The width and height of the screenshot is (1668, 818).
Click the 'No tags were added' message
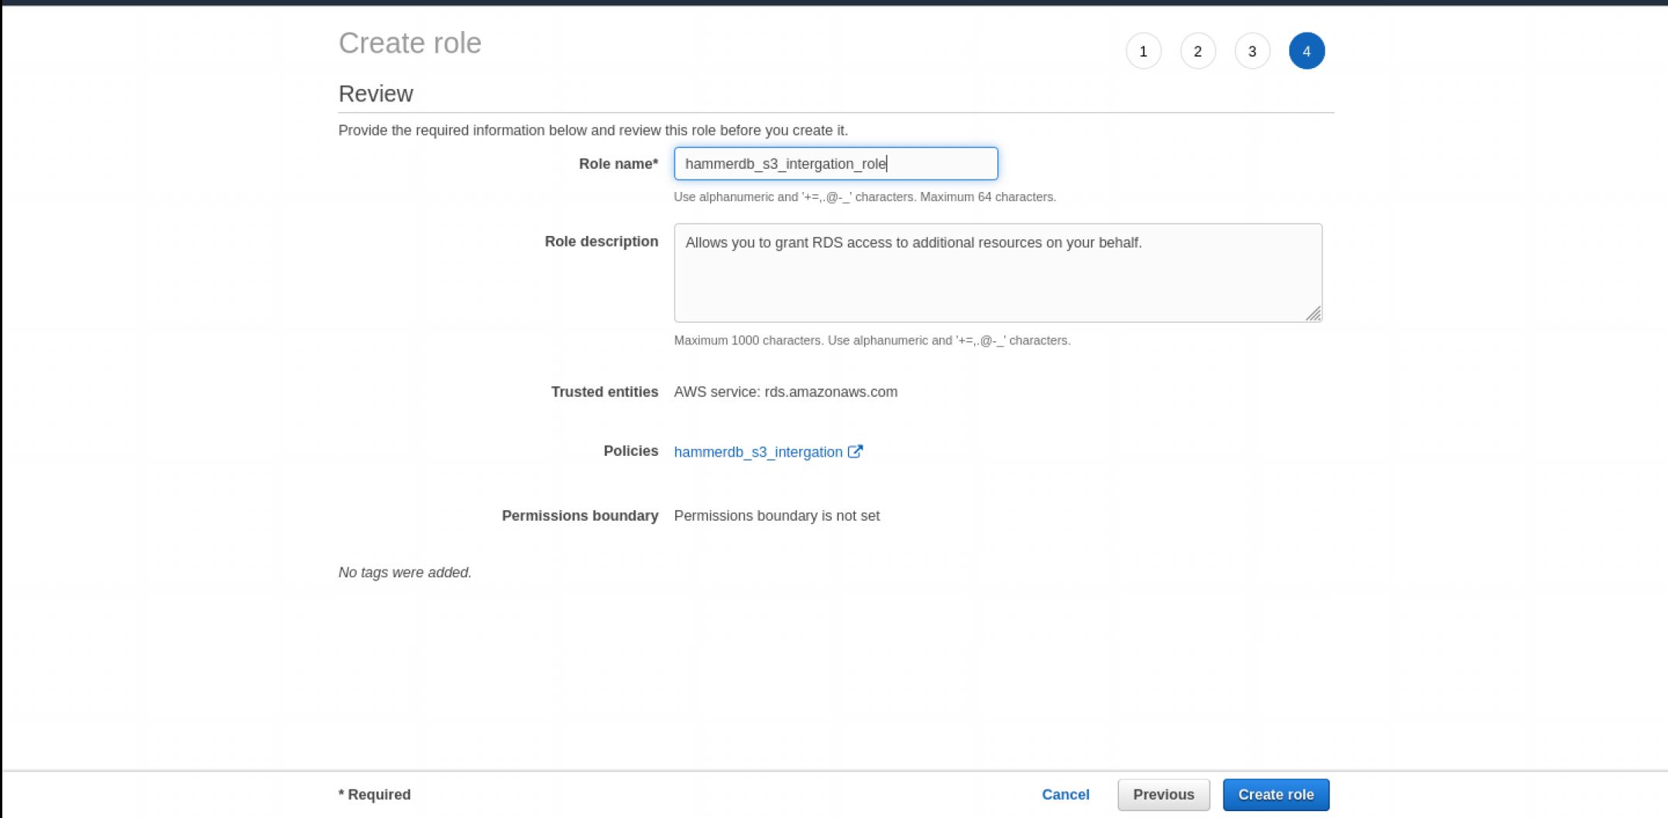coord(404,573)
